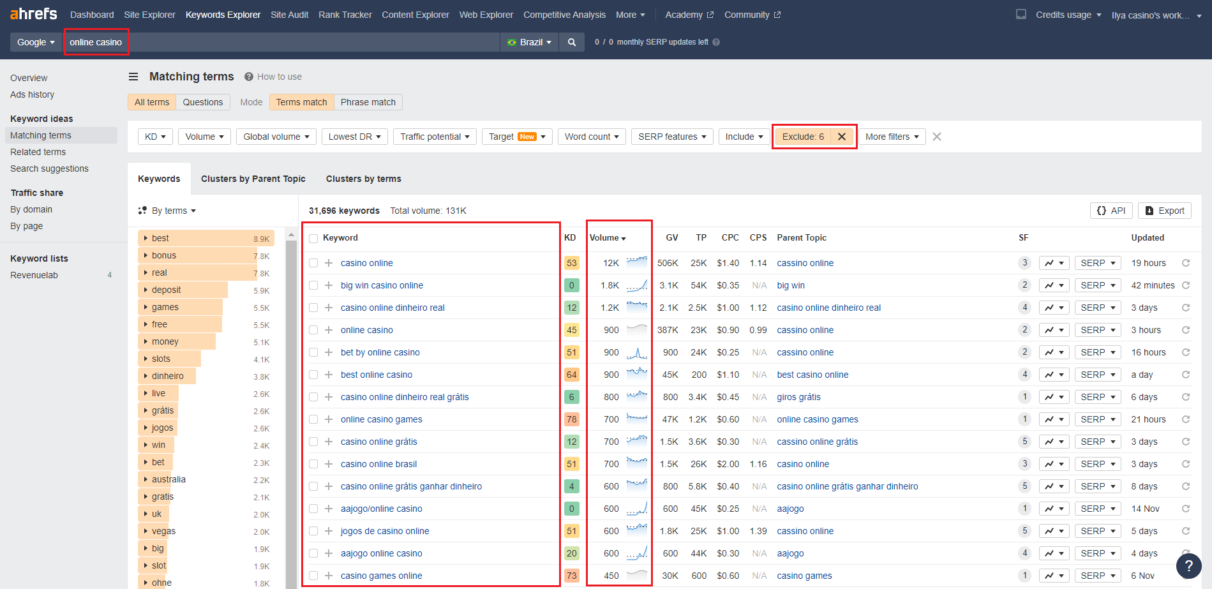Open Site Explorer from the top navigation

pos(149,15)
